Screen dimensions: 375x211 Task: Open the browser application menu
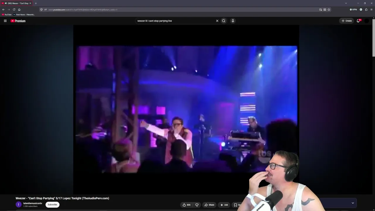point(371,10)
